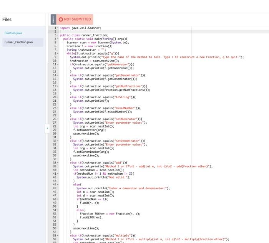
Task: Click 'int methodNum = scan.nextInt();' line 40
Action: pyautogui.click(x=98, y=170)
